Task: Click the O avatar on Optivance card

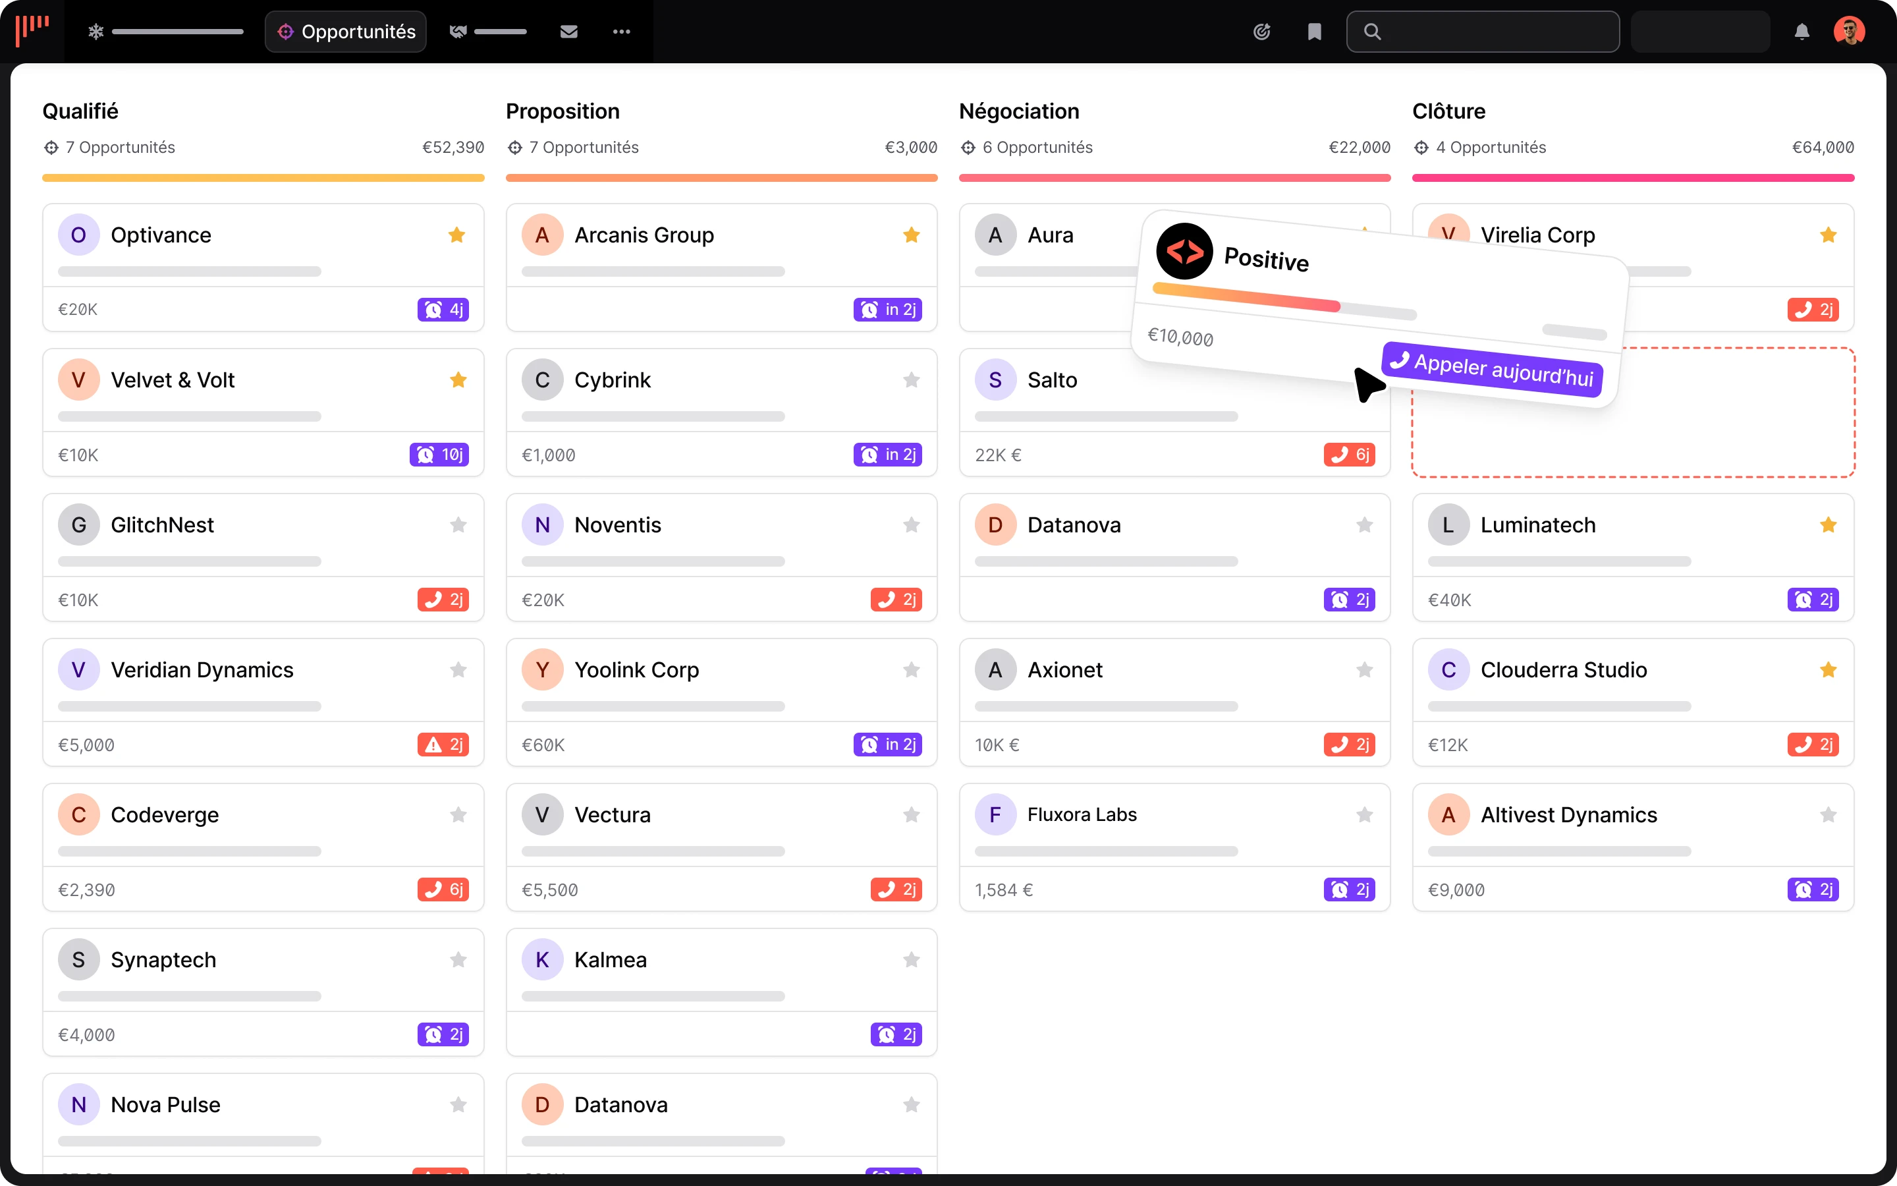Action: point(78,235)
